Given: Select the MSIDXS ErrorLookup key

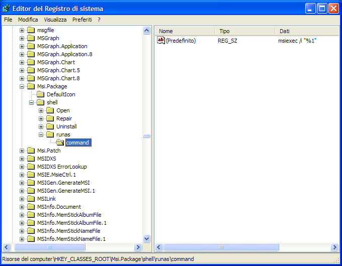Looking at the screenshot, I should tap(62, 167).
